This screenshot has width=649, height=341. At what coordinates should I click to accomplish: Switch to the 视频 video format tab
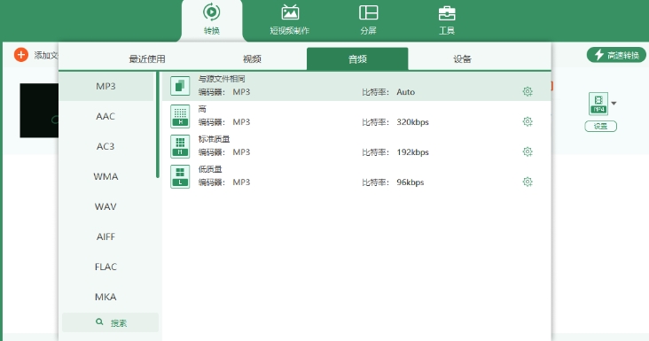(252, 59)
